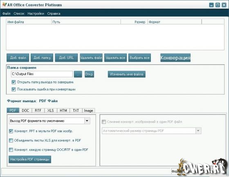Click the app logo icon in title bar
Image resolution: width=229 pixels, height=177 pixels.
click(4, 4)
